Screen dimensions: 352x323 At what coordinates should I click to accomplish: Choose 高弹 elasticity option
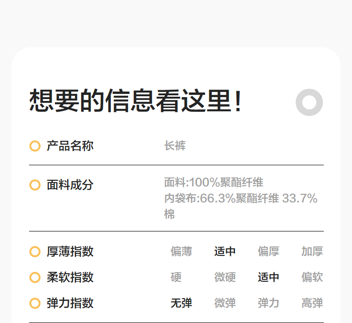[x=312, y=303]
